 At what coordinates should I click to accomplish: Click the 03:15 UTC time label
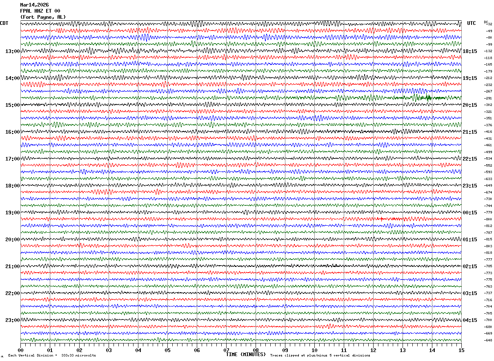point(470,293)
